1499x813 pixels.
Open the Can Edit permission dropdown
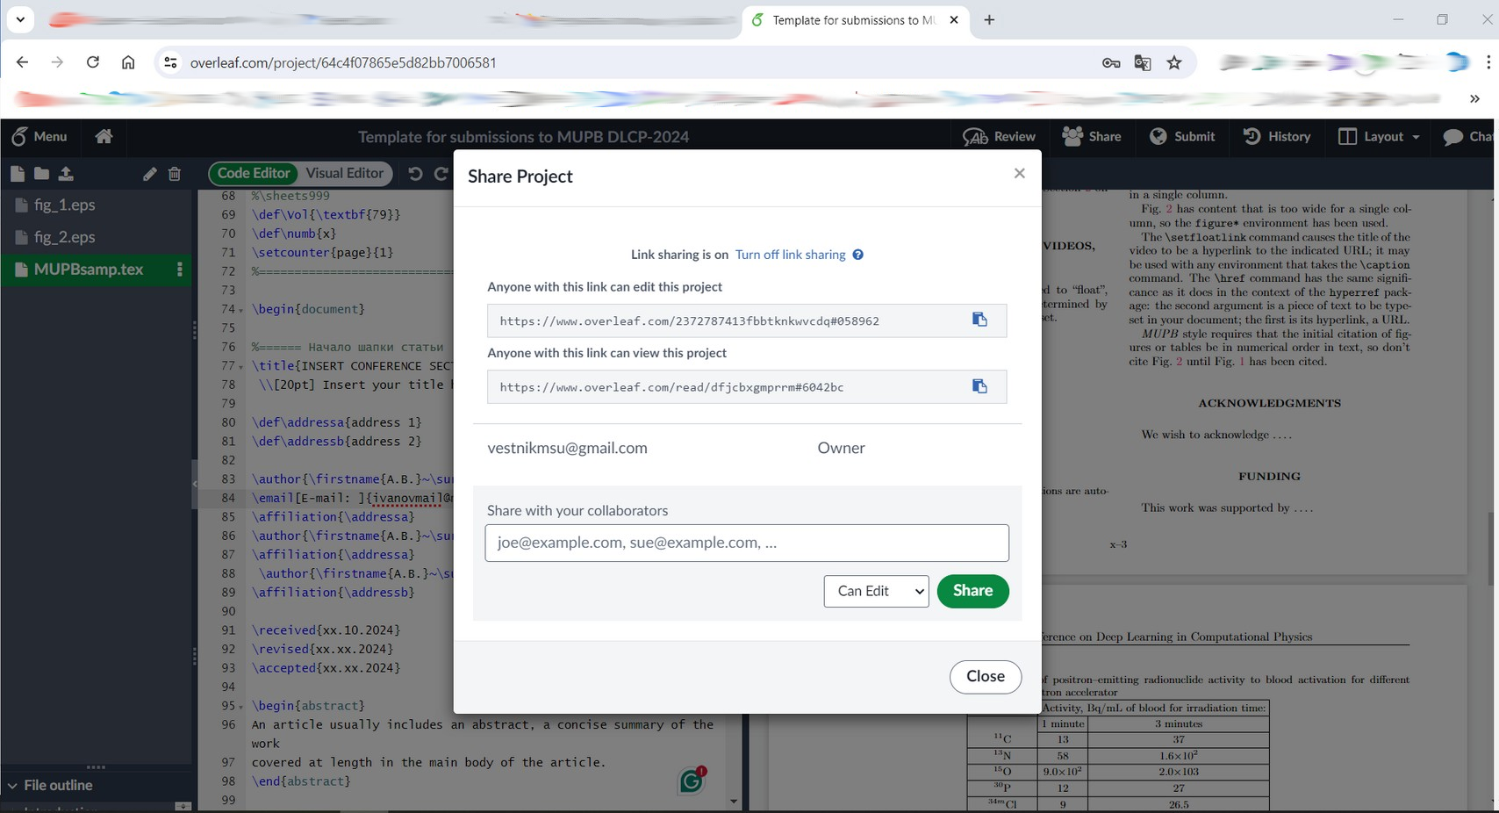(876, 591)
